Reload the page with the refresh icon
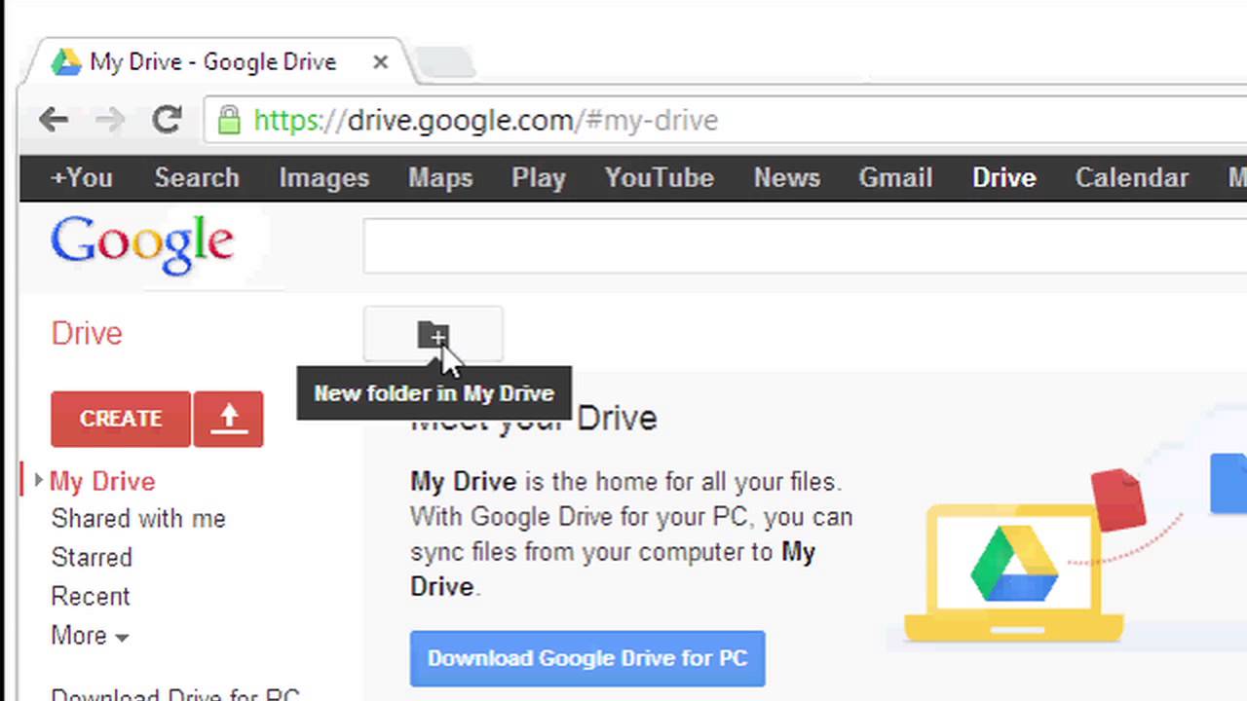Viewport: 1247px width, 701px height. pyautogui.click(x=167, y=120)
